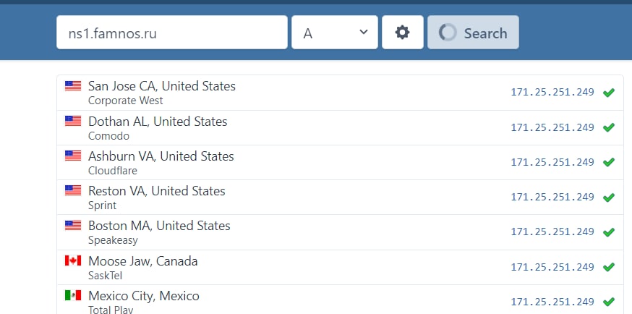Click the Cloudflare provider label
Viewport: 632px width, 314px height.
tap(113, 171)
